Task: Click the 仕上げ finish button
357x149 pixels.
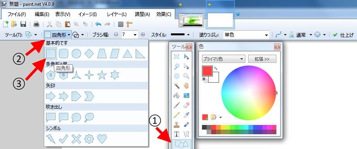Action: (x=343, y=35)
